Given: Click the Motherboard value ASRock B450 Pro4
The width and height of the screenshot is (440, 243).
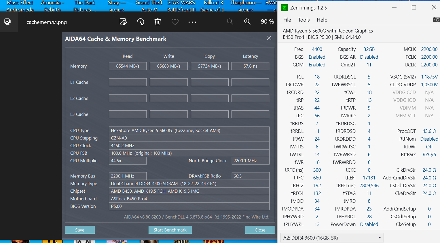Looking at the screenshot, I should (189, 199).
